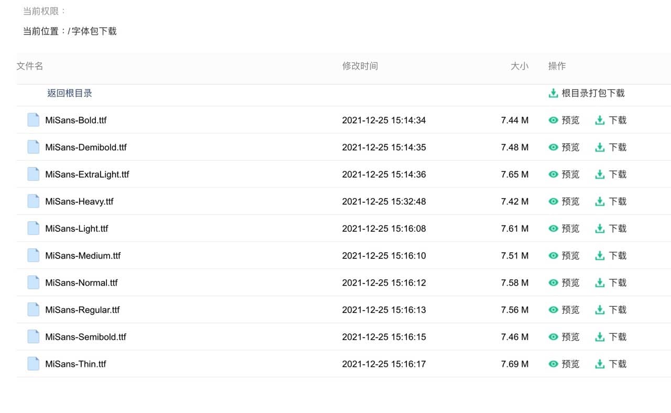
Task: Click the file icon for MiSans-Light.ttf
Action: coord(34,229)
